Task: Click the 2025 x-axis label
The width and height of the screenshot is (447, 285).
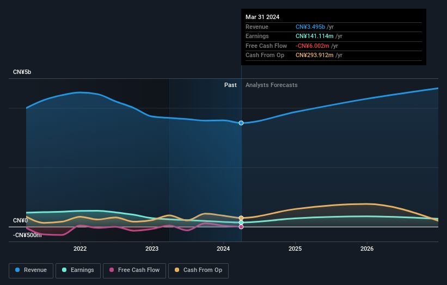Action: 295,249
